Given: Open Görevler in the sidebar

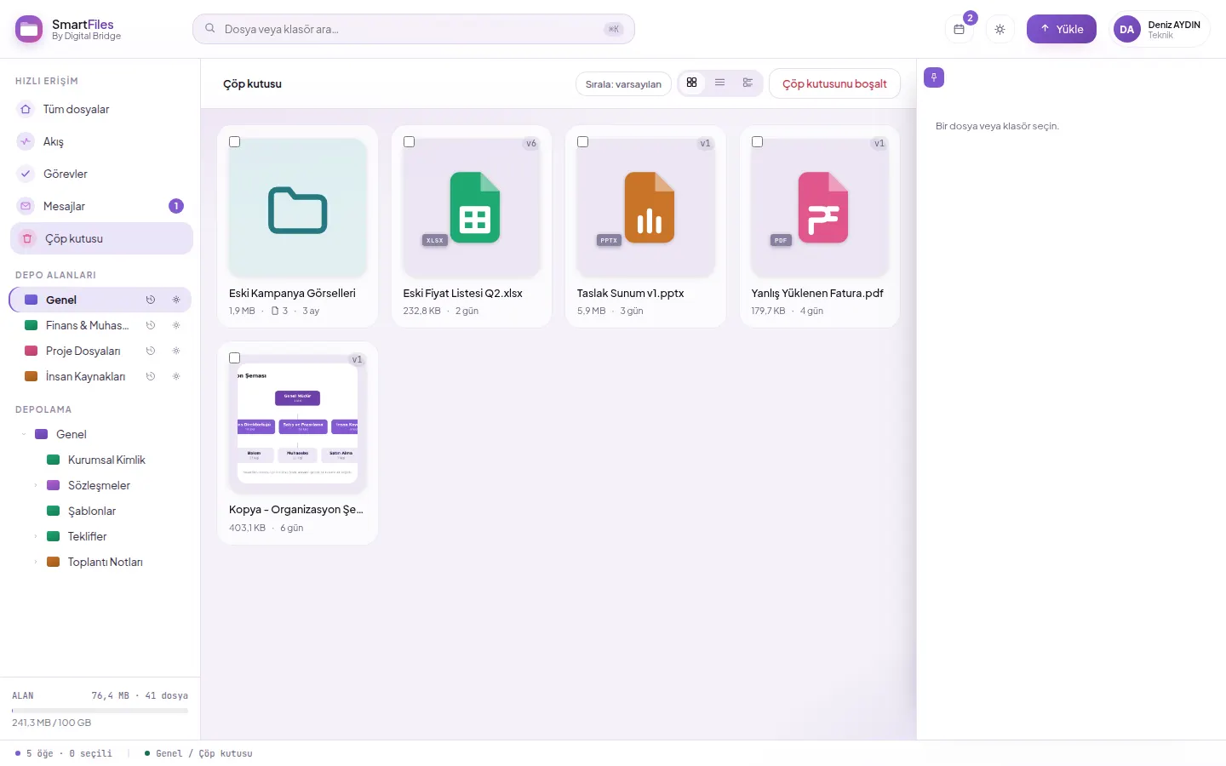Looking at the screenshot, I should point(101,174).
